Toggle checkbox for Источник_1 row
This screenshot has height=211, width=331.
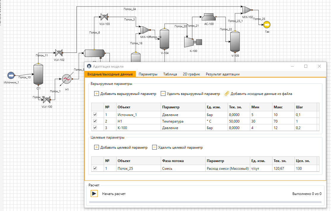pos(95,115)
